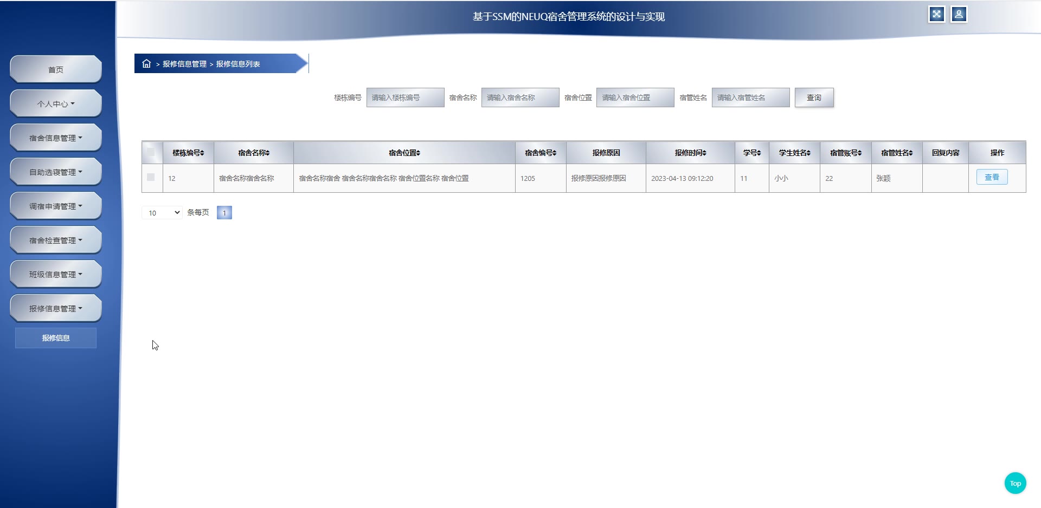This screenshot has width=1041, height=508.
Task: Expand the 班级信息管理 sidebar menu
Action: [56, 274]
